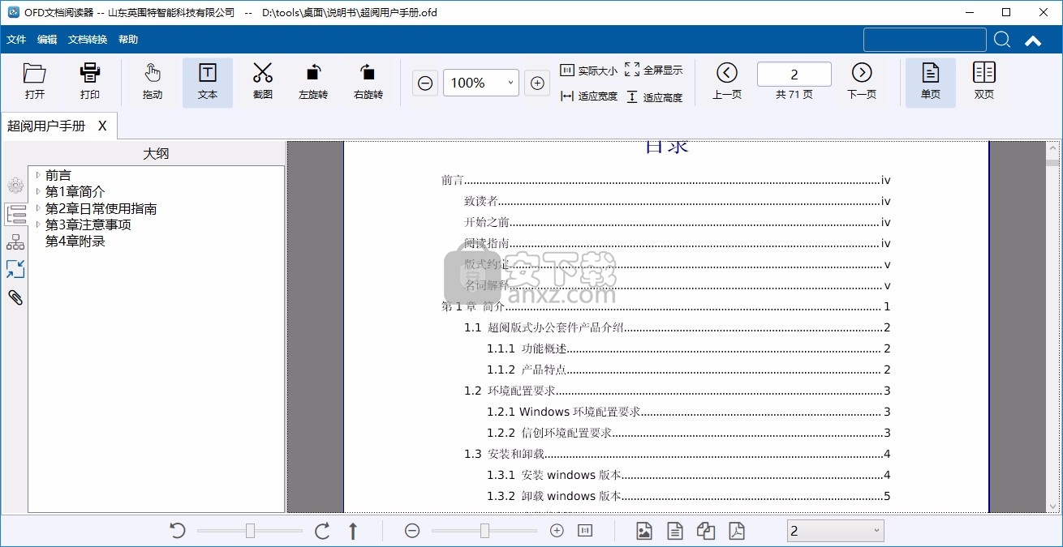Open the 100% zoom level dropdown
Image resolution: width=1063 pixels, height=547 pixels.
480,83
